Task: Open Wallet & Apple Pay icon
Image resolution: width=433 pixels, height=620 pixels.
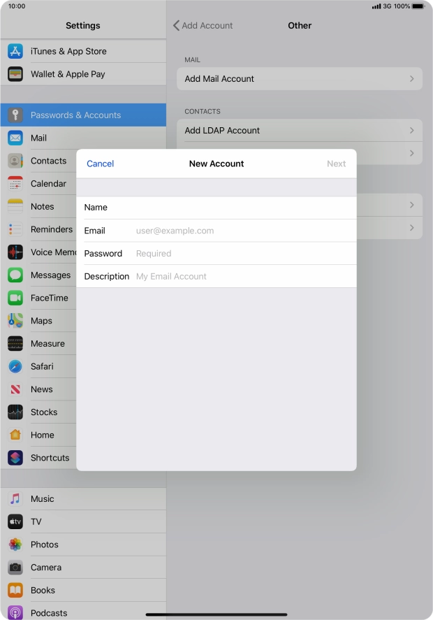Action: tap(15, 74)
